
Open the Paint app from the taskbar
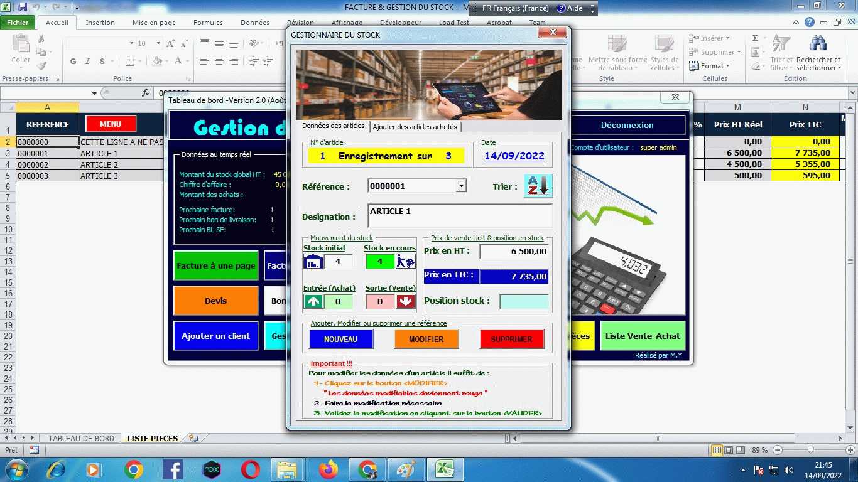[406, 469]
